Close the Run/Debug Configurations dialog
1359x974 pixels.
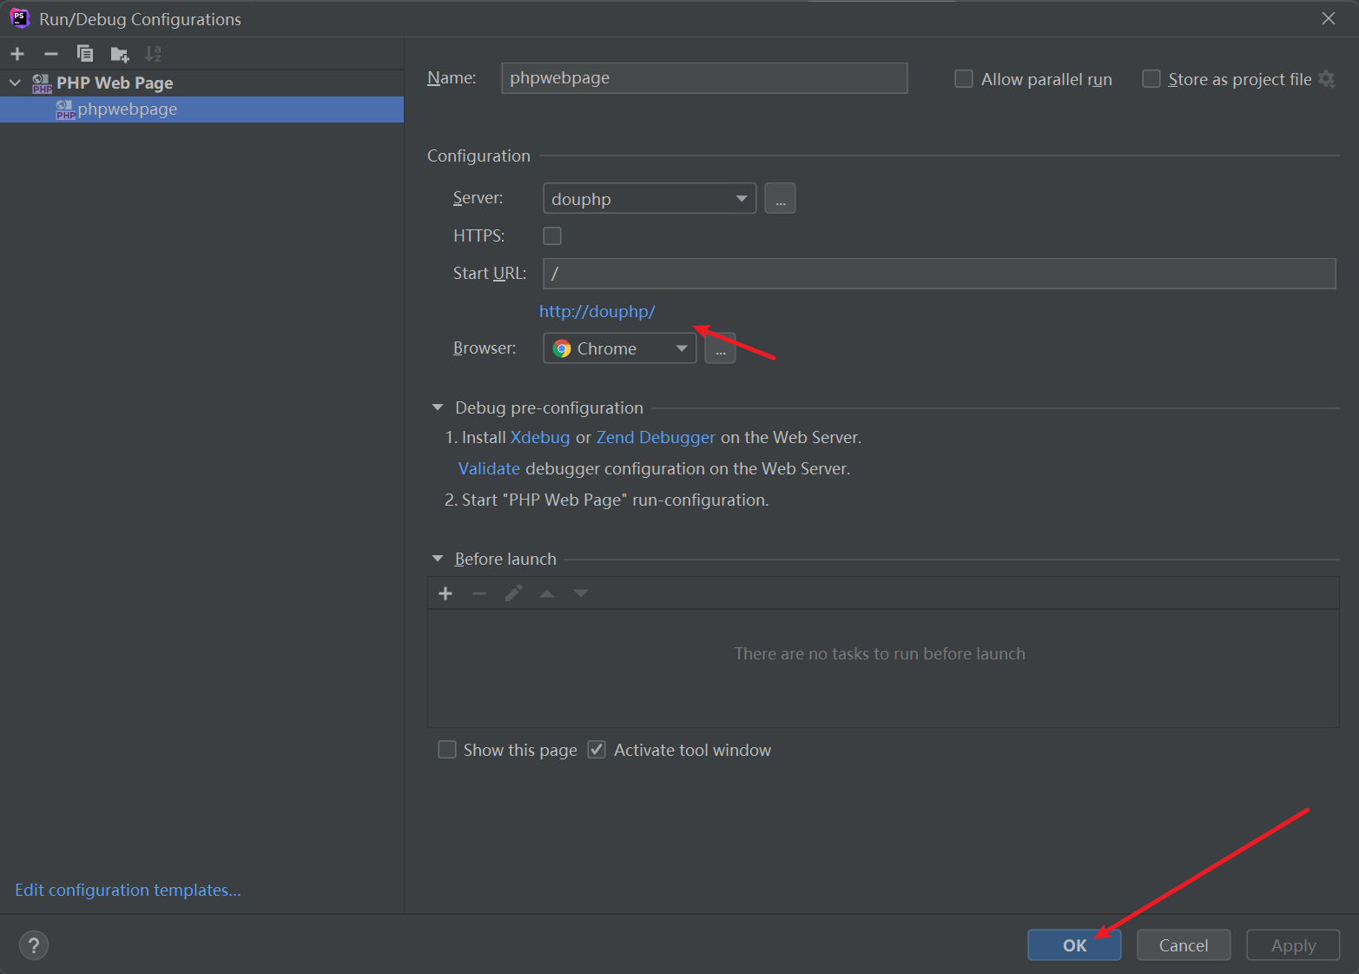(x=1329, y=18)
